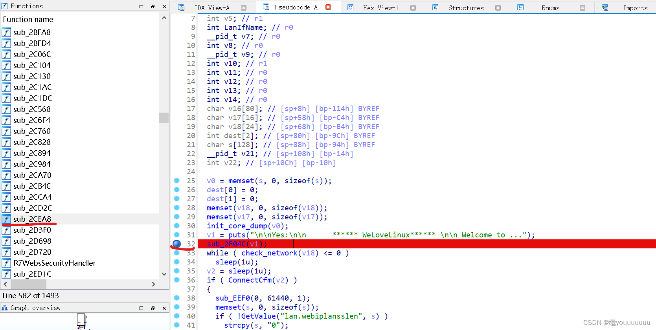Click sub_2F04C call in the red line
This screenshot has width=656, height=330.
coord(226,244)
